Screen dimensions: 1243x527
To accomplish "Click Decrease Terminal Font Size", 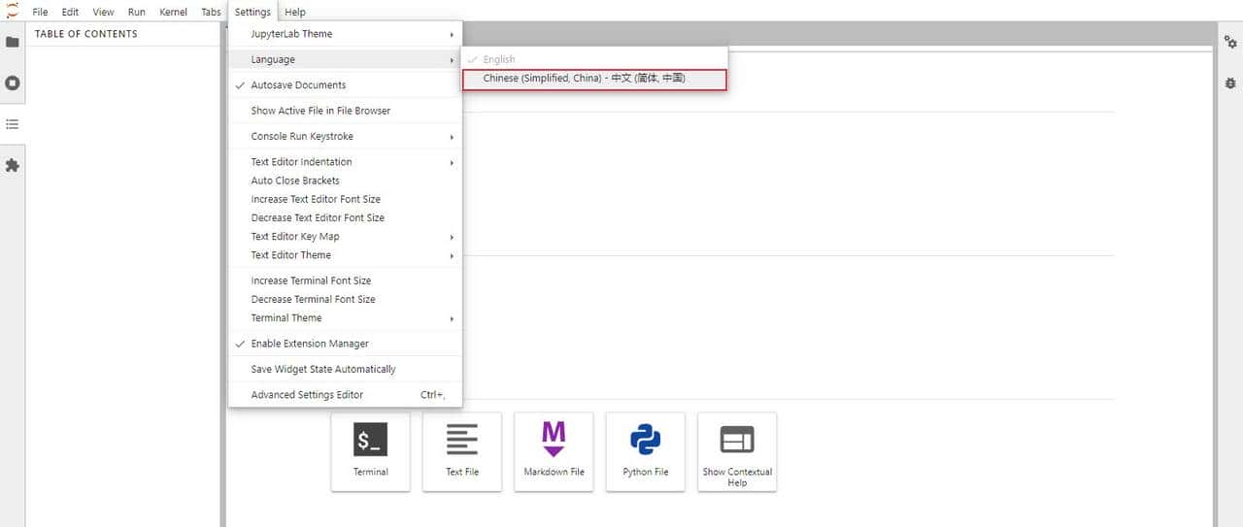I will 345,299.
